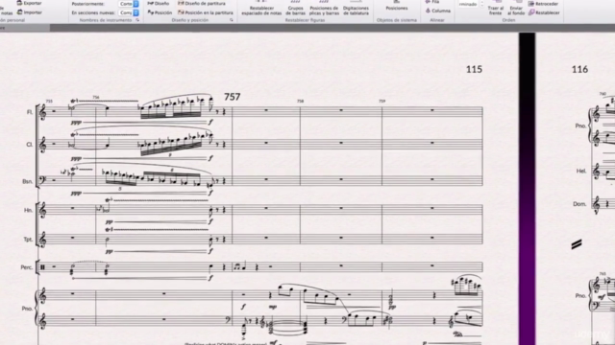Click page number 115
615x345 pixels.
coord(474,69)
